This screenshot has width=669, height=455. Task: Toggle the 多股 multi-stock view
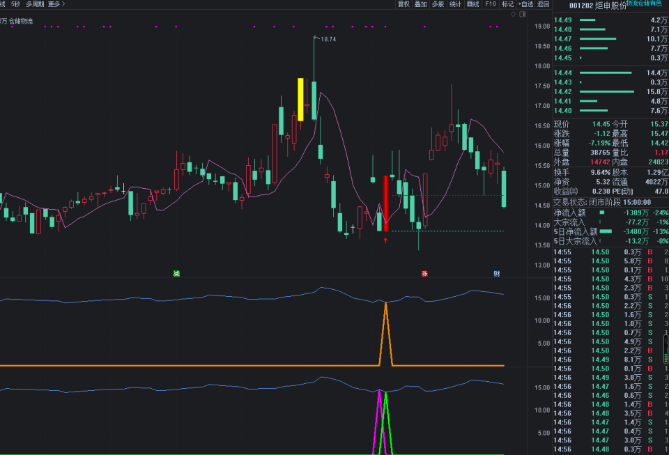(x=438, y=4)
